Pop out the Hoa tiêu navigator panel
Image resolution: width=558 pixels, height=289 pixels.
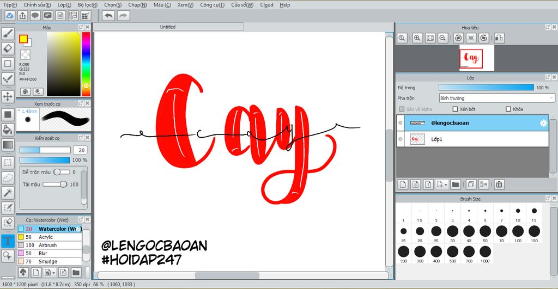click(x=548, y=27)
